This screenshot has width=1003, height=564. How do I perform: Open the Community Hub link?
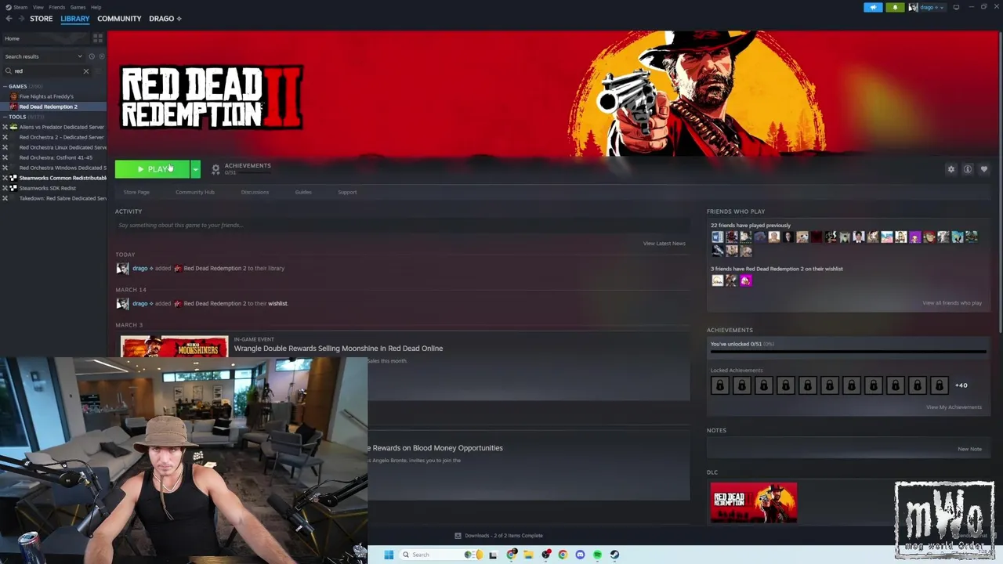[x=195, y=192]
